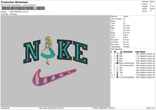Viewport: 156px width, 110px height.
Task: Choose the Natural White swatch in row 879
Action: pyautogui.click(x=117, y=65)
